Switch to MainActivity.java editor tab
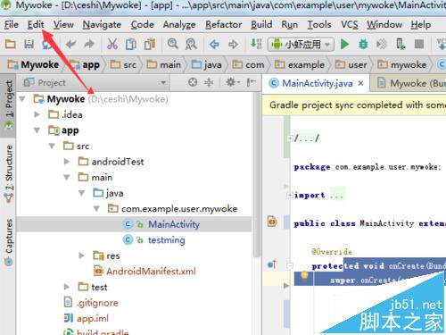The image size is (446, 335). tap(317, 83)
